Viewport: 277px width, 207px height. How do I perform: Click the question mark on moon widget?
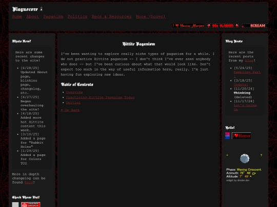point(261,155)
